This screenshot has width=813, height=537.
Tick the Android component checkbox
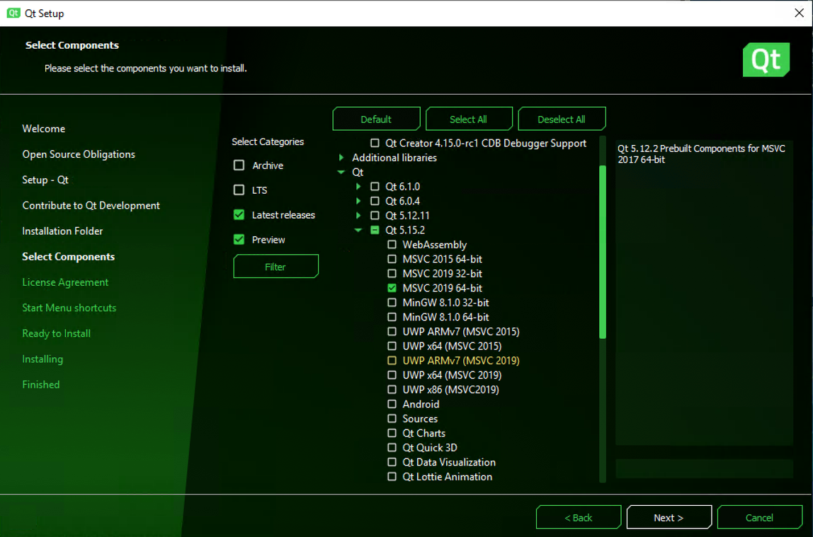click(392, 404)
